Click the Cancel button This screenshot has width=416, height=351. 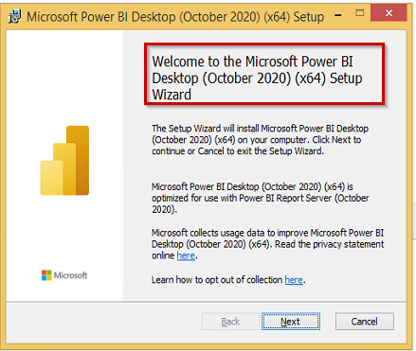(x=365, y=322)
